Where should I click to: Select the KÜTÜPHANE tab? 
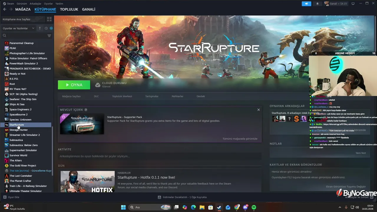click(45, 9)
